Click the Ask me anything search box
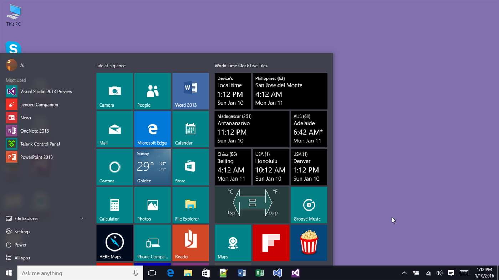 [x=80, y=273]
